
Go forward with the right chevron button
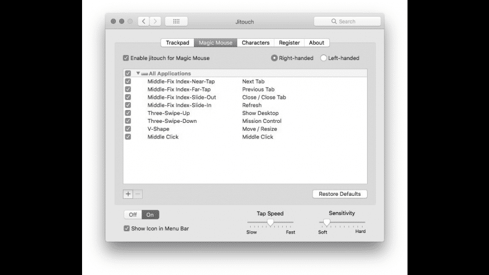[x=155, y=21]
